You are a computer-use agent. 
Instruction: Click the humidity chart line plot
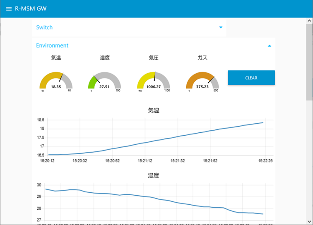coord(166,201)
